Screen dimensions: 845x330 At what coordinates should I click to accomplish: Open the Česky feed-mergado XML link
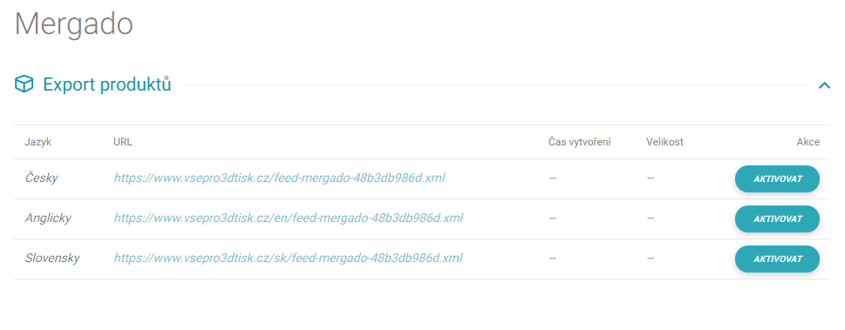point(279,178)
